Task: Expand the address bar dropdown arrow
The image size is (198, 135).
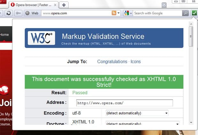Action: pyautogui.click(x=118, y=13)
